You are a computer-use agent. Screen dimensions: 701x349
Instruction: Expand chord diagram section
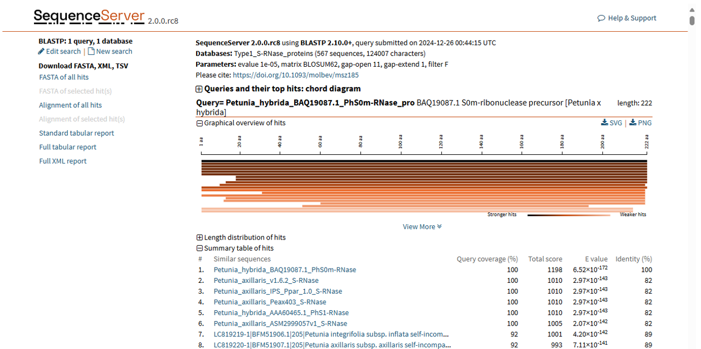(x=199, y=89)
